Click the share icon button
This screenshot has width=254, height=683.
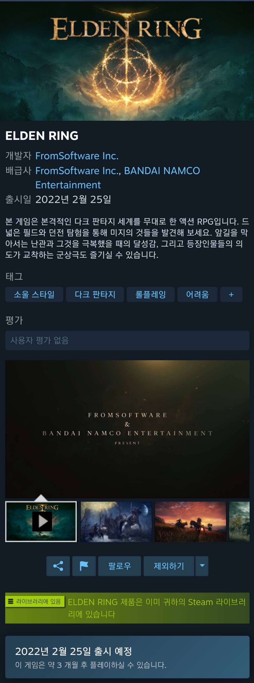coord(58,566)
